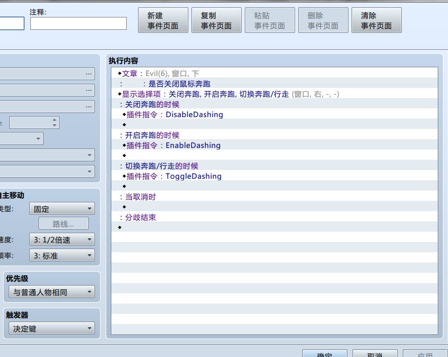The height and width of the screenshot is (357, 448).
Task: Click the 复制事件页面 button
Action: [216, 21]
